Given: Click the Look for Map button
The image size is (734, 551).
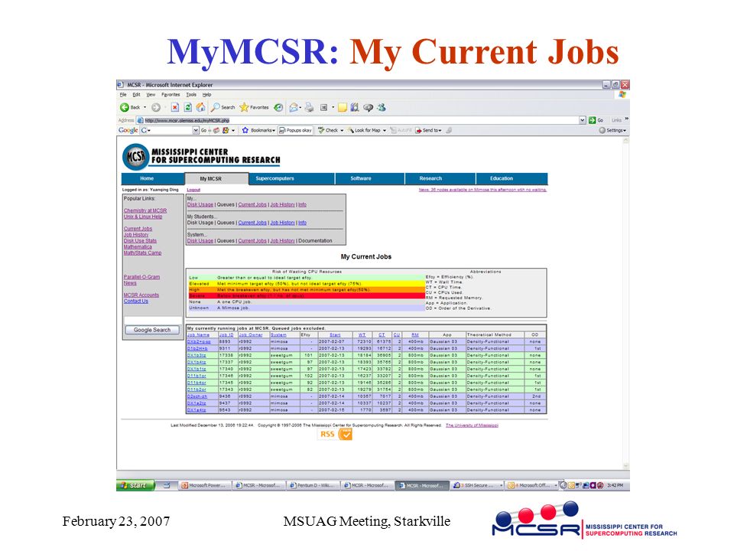Looking at the screenshot, I should point(366,130).
